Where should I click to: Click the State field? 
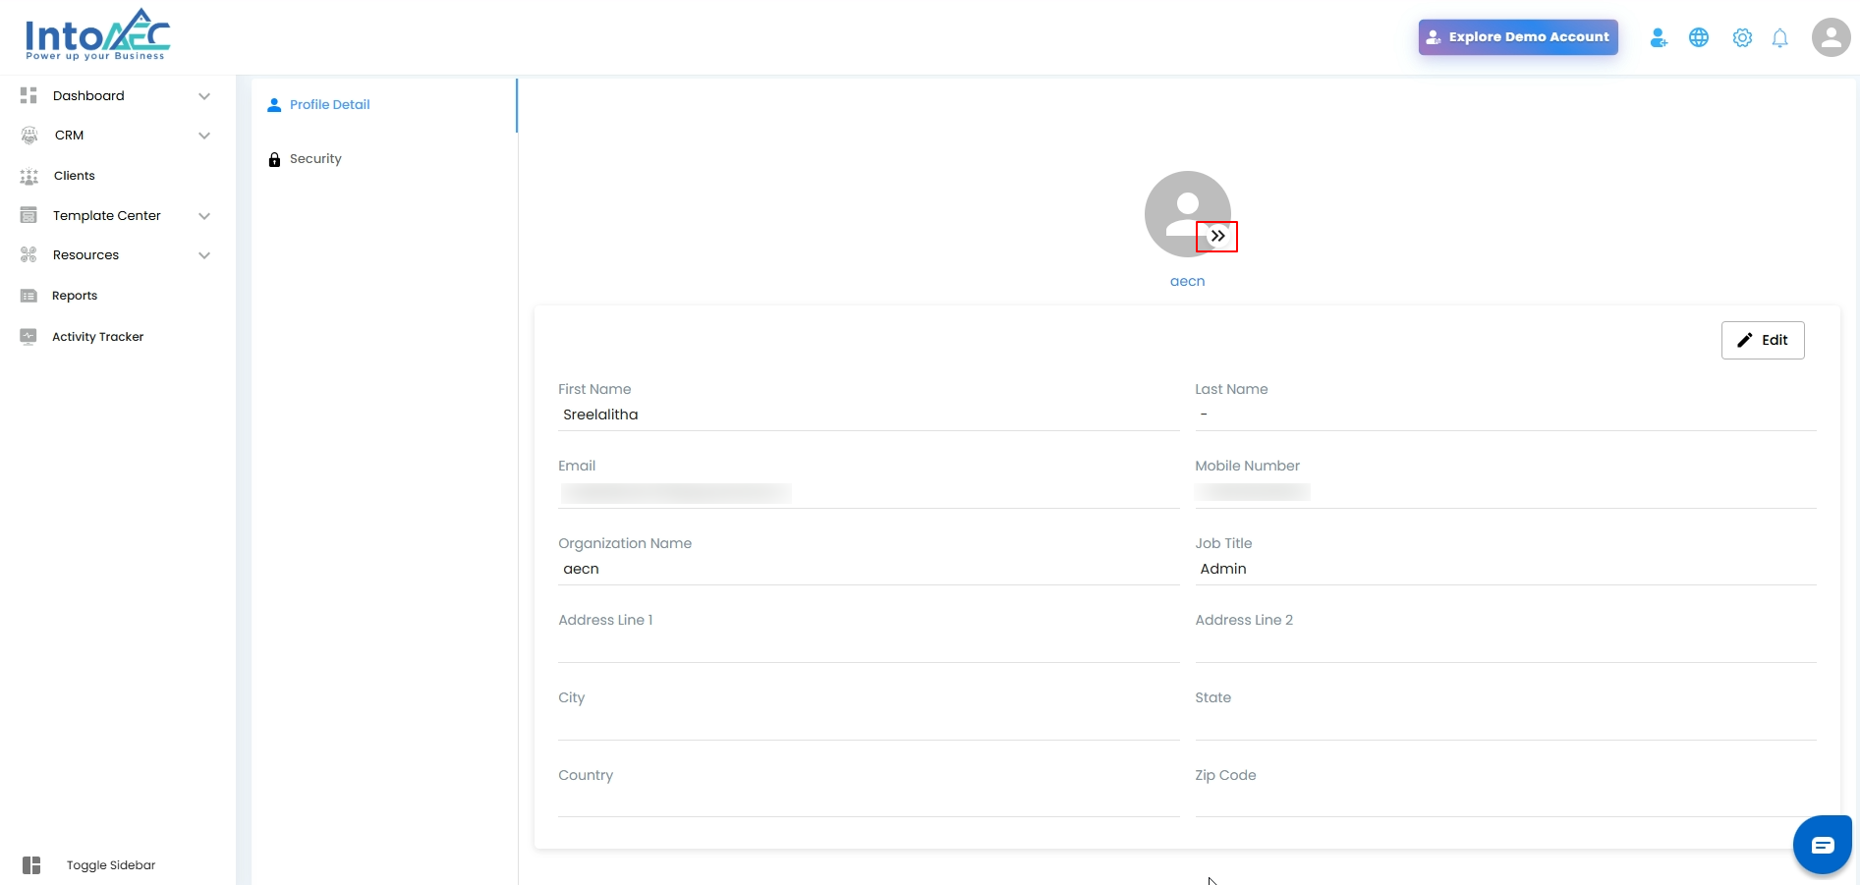(1505, 724)
